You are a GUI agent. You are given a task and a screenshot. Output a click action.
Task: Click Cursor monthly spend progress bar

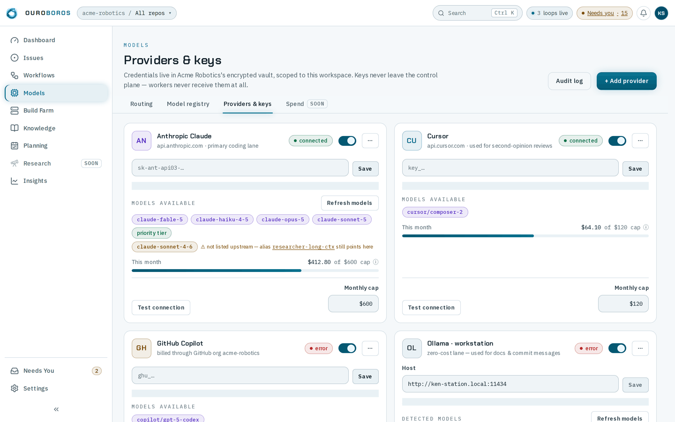(x=525, y=236)
